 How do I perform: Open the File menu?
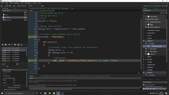[2, 3]
